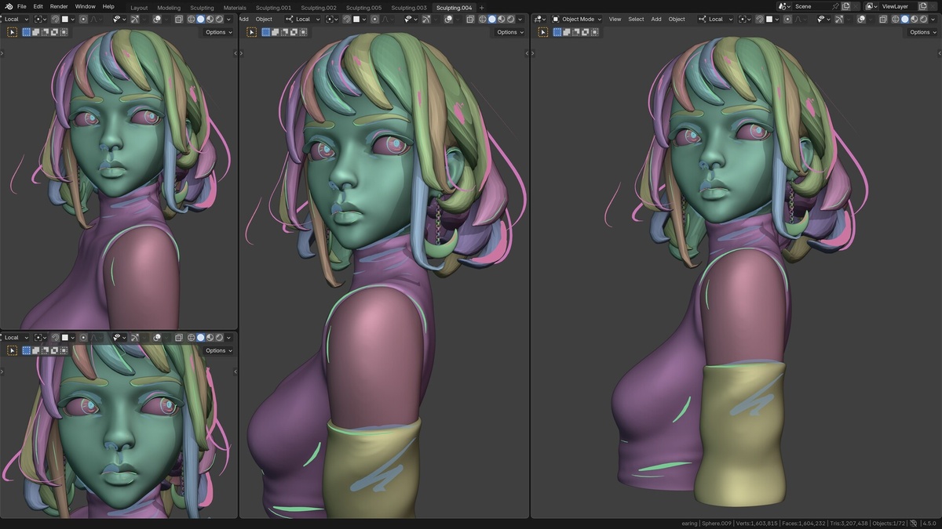Screen dimensions: 942x529
Task: Remove the current view layer with the X
Action: pos(933,6)
